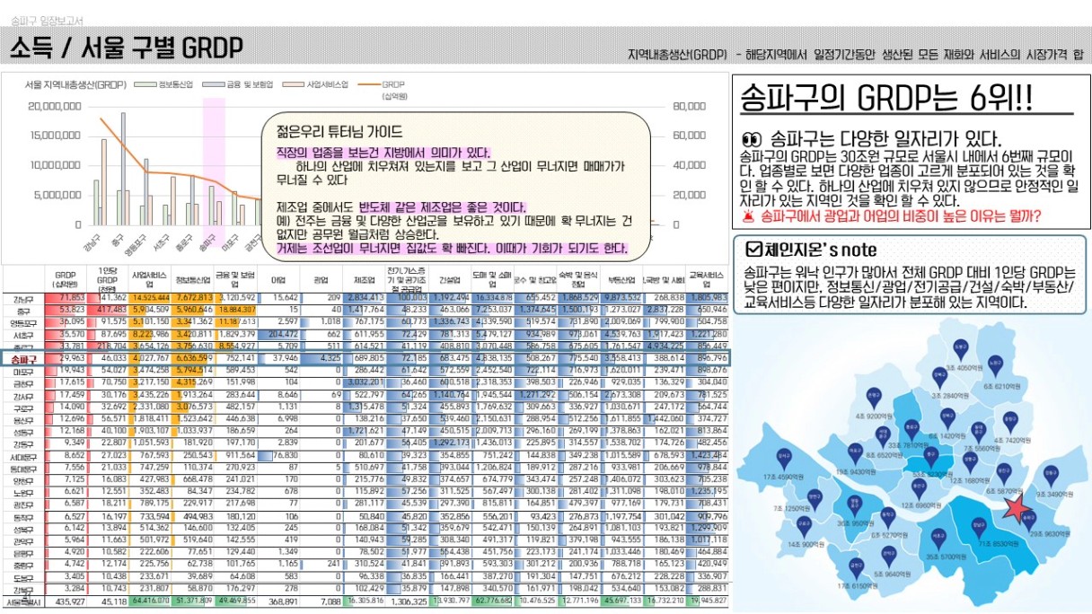Screen dimensions: 1092x614
Task: Click the 부동산업 column header
Action: (x=621, y=279)
